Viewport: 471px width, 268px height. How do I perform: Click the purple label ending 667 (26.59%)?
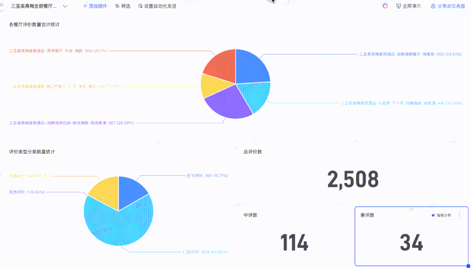point(71,123)
